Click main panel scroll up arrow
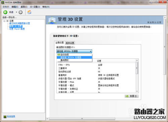 coord(165,17)
